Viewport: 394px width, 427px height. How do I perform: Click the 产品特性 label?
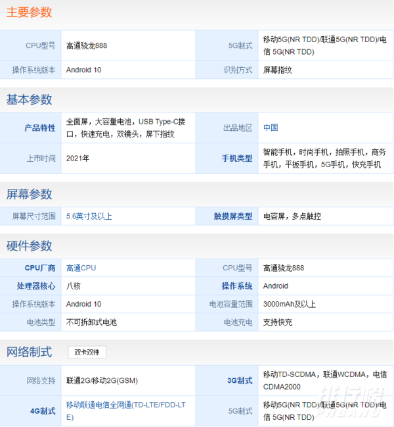click(x=40, y=128)
